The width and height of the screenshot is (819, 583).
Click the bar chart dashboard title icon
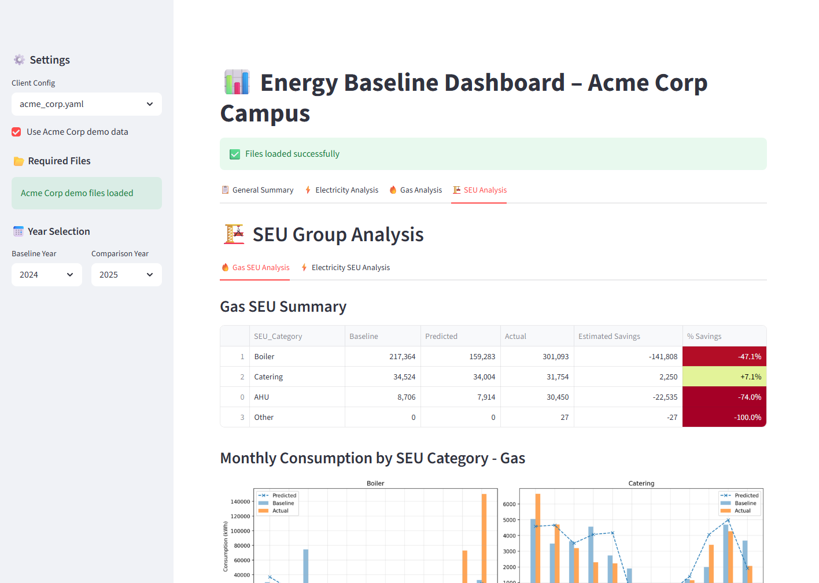pyautogui.click(x=237, y=82)
